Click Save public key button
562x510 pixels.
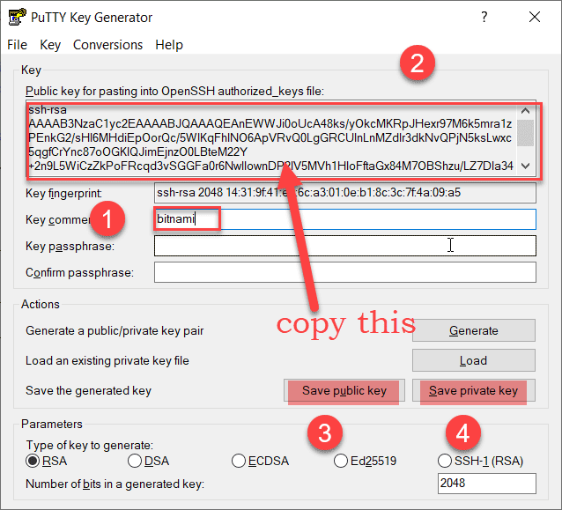click(x=344, y=390)
